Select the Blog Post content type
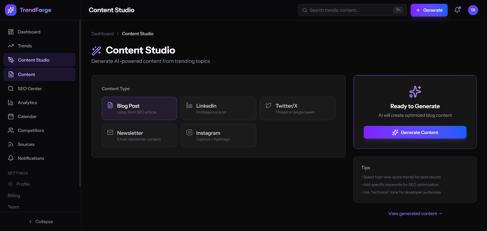487x231 pixels. (x=139, y=108)
